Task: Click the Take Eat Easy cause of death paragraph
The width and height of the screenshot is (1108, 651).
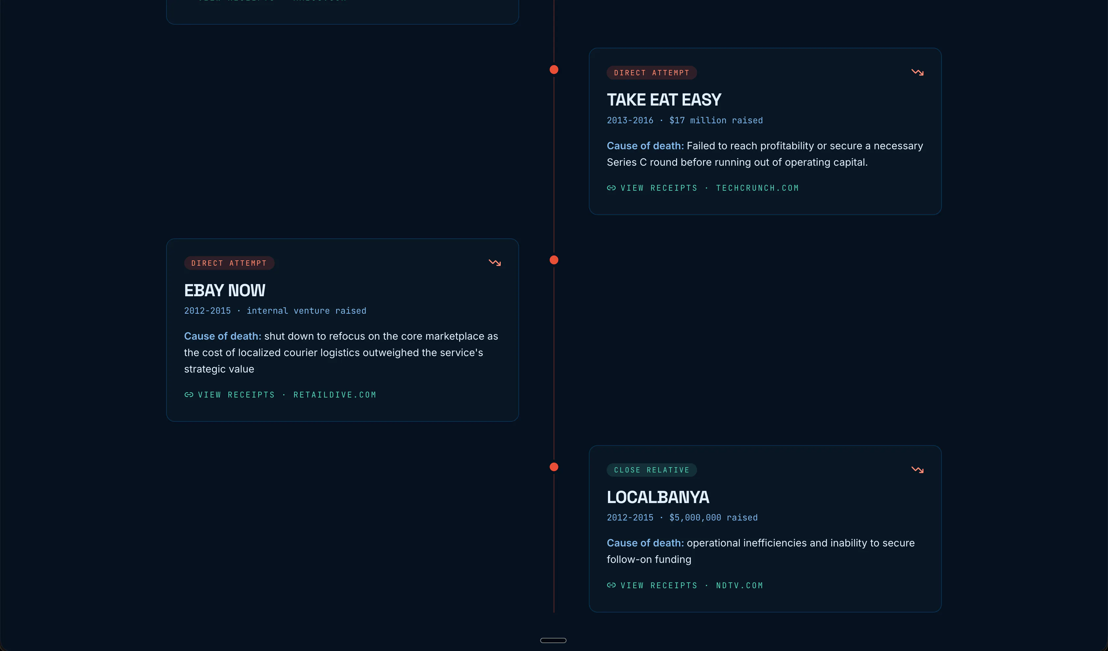Action: point(765,154)
